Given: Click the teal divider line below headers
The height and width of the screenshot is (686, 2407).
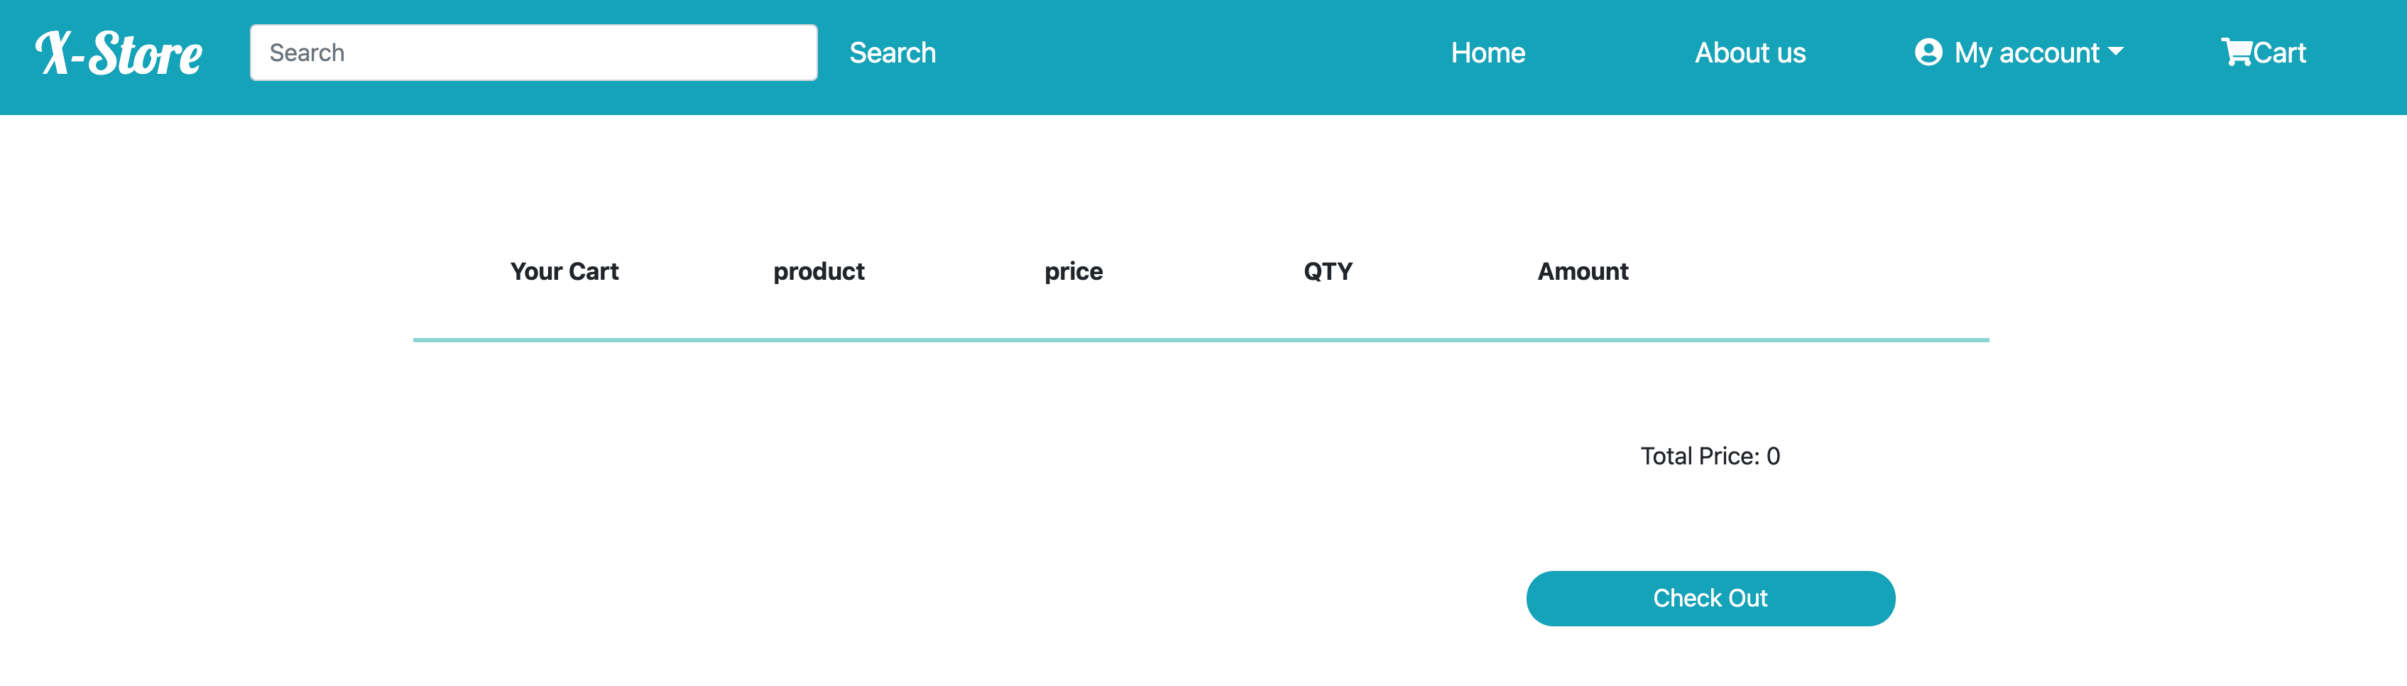Looking at the screenshot, I should pyautogui.click(x=1201, y=340).
